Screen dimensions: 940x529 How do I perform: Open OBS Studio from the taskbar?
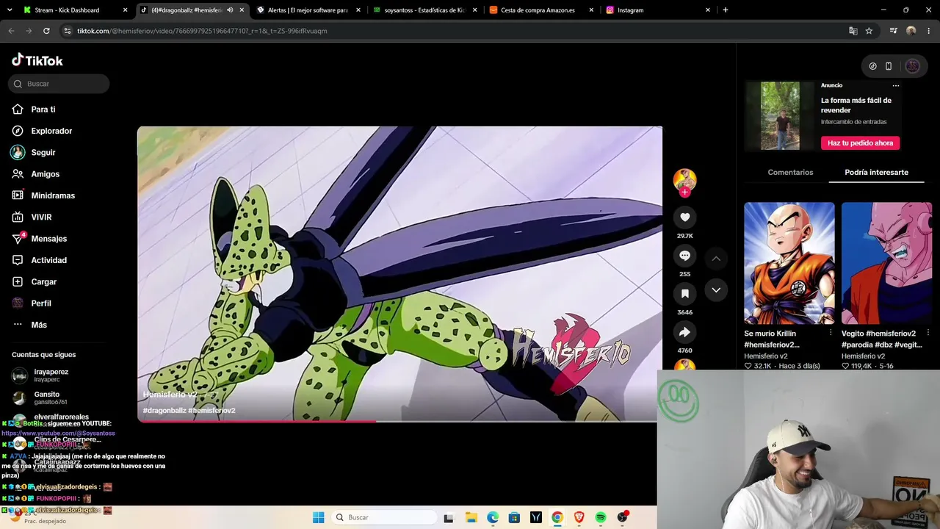(623, 517)
